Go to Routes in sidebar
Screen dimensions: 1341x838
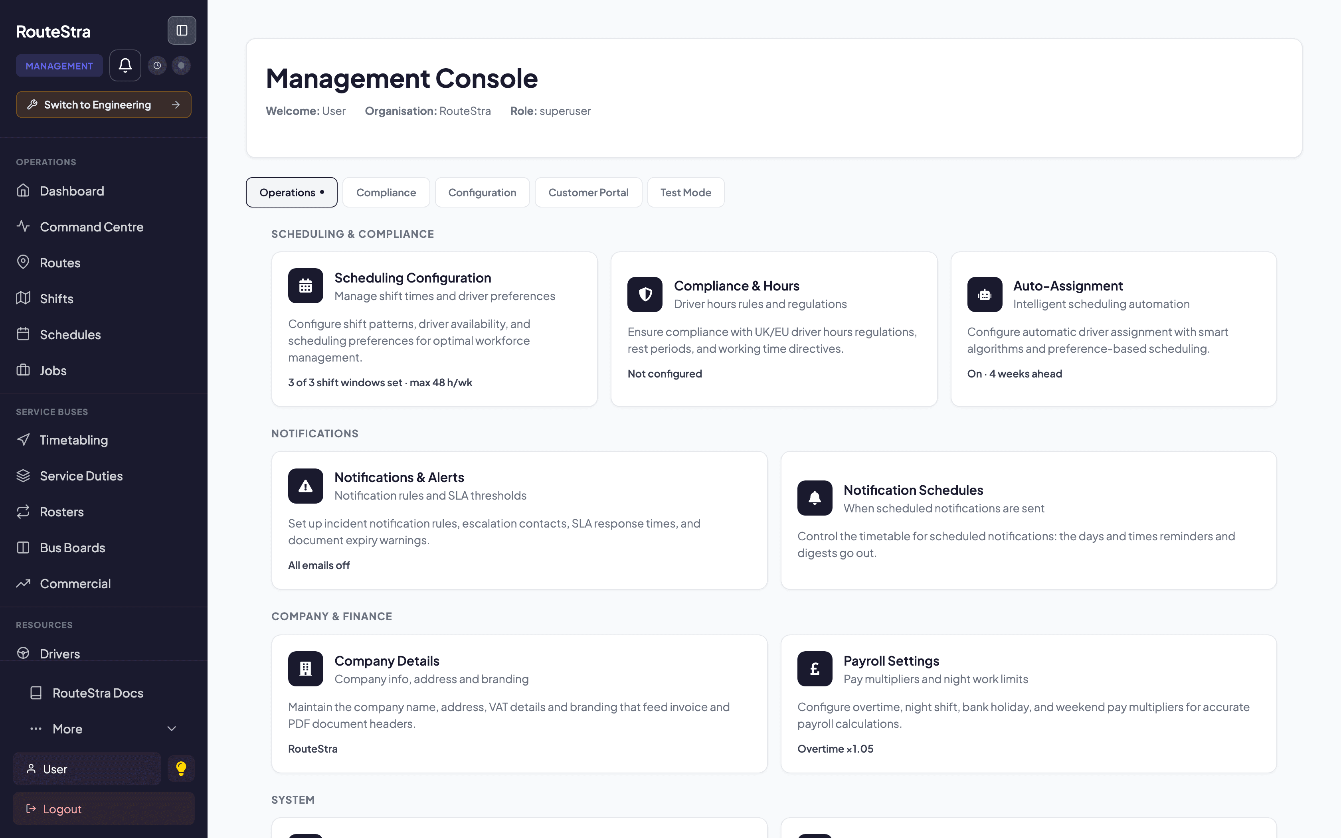(104, 263)
